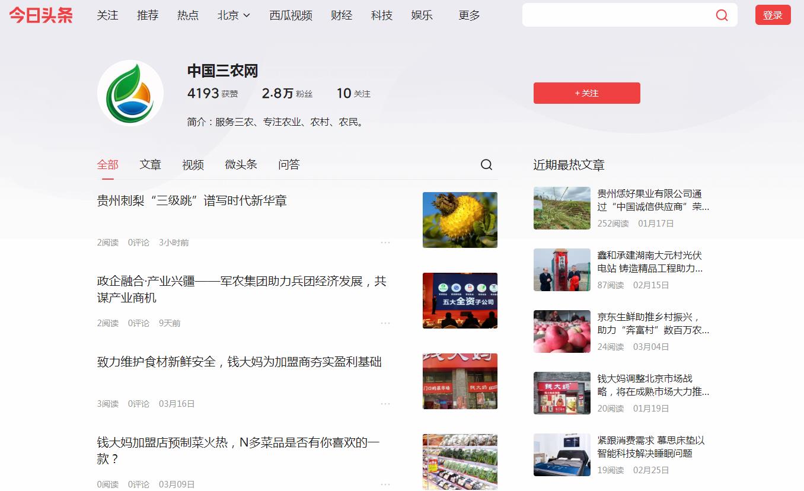The height and width of the screenshot is (491, 804).
Task: Open more options for 钱大妈加盟店预制菜 article
Action: [x=385, y=484]
